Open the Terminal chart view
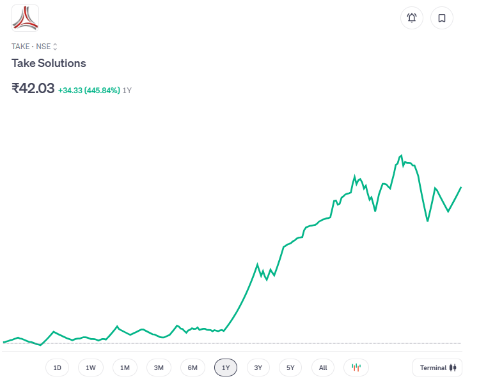 [437, 368]
